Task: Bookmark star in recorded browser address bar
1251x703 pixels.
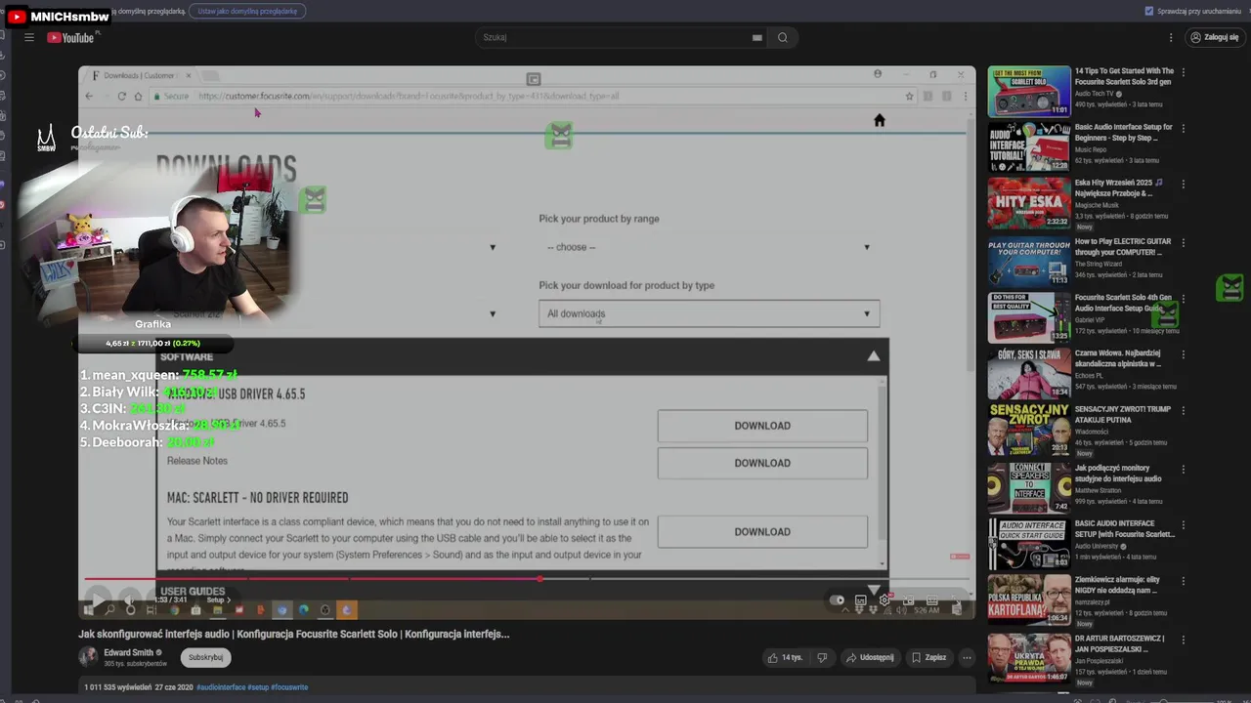Action: (x=909, y=96)
